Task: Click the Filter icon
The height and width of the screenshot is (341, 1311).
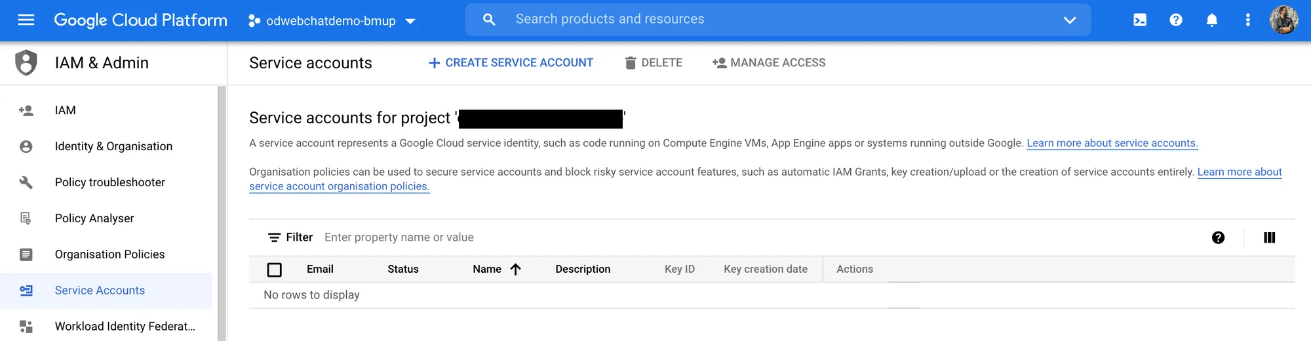Action: pos(274,237)
